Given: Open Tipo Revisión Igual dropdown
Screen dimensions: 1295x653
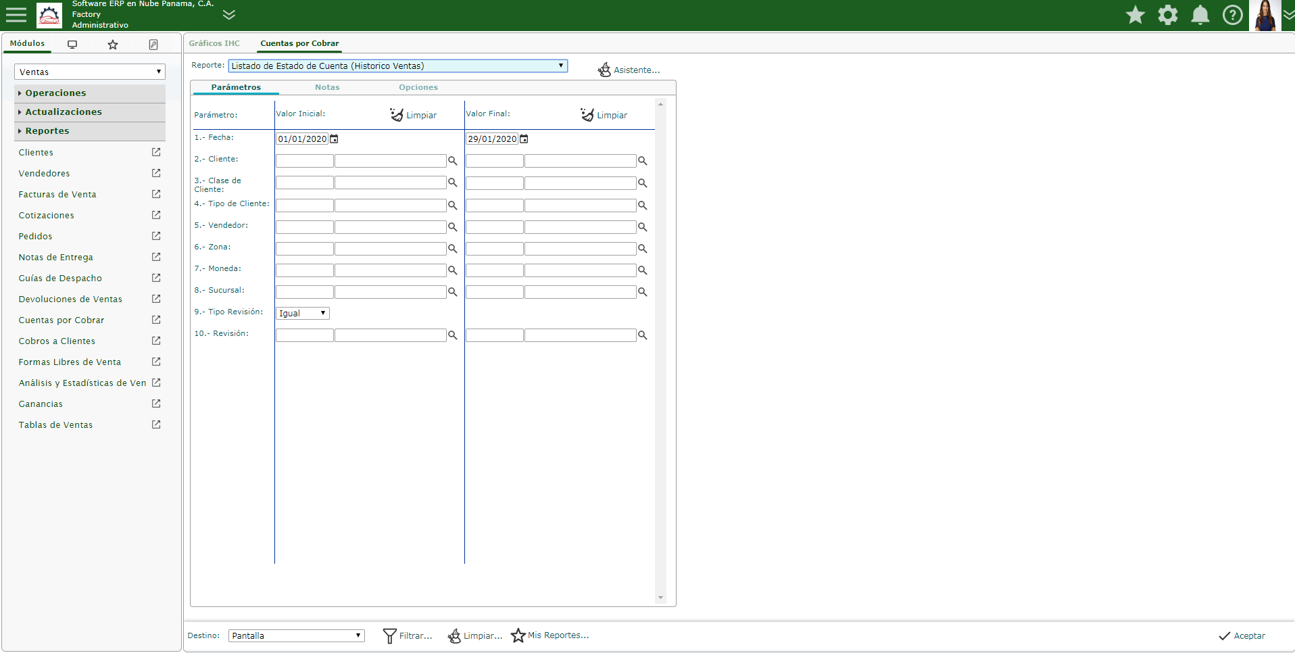Looking at the screenshot, I should 303,313.
